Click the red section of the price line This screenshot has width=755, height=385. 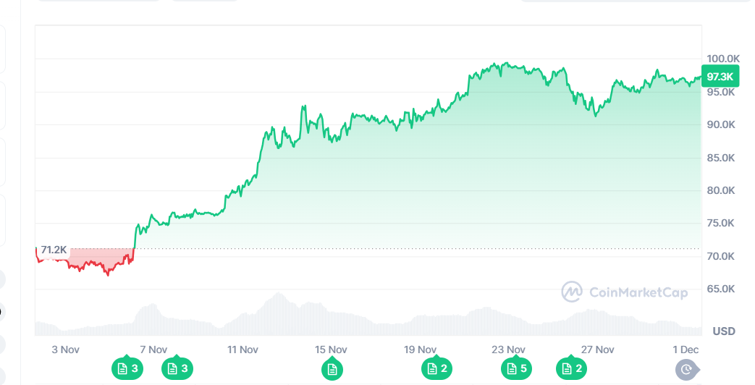[x=87, y=265]
